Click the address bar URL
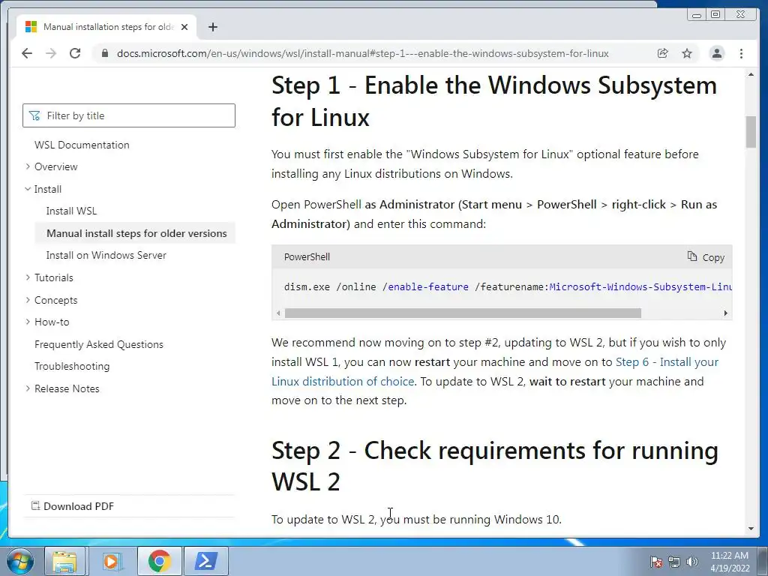Screen dimensions: 768x576 click(362, 53)
